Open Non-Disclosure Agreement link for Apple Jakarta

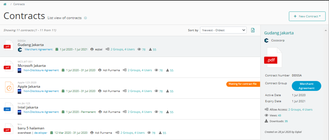point(41,91)
